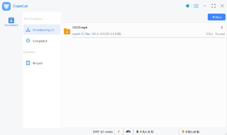Click the DHT: 62 nodes status

point(102,132)
